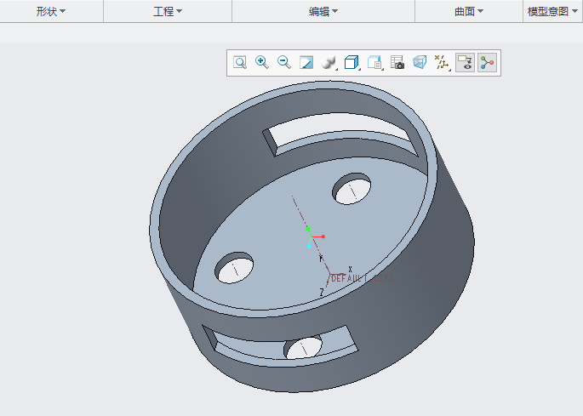Open the saved orientations cube icon
The image size is (583, 416).
point(352,63)
